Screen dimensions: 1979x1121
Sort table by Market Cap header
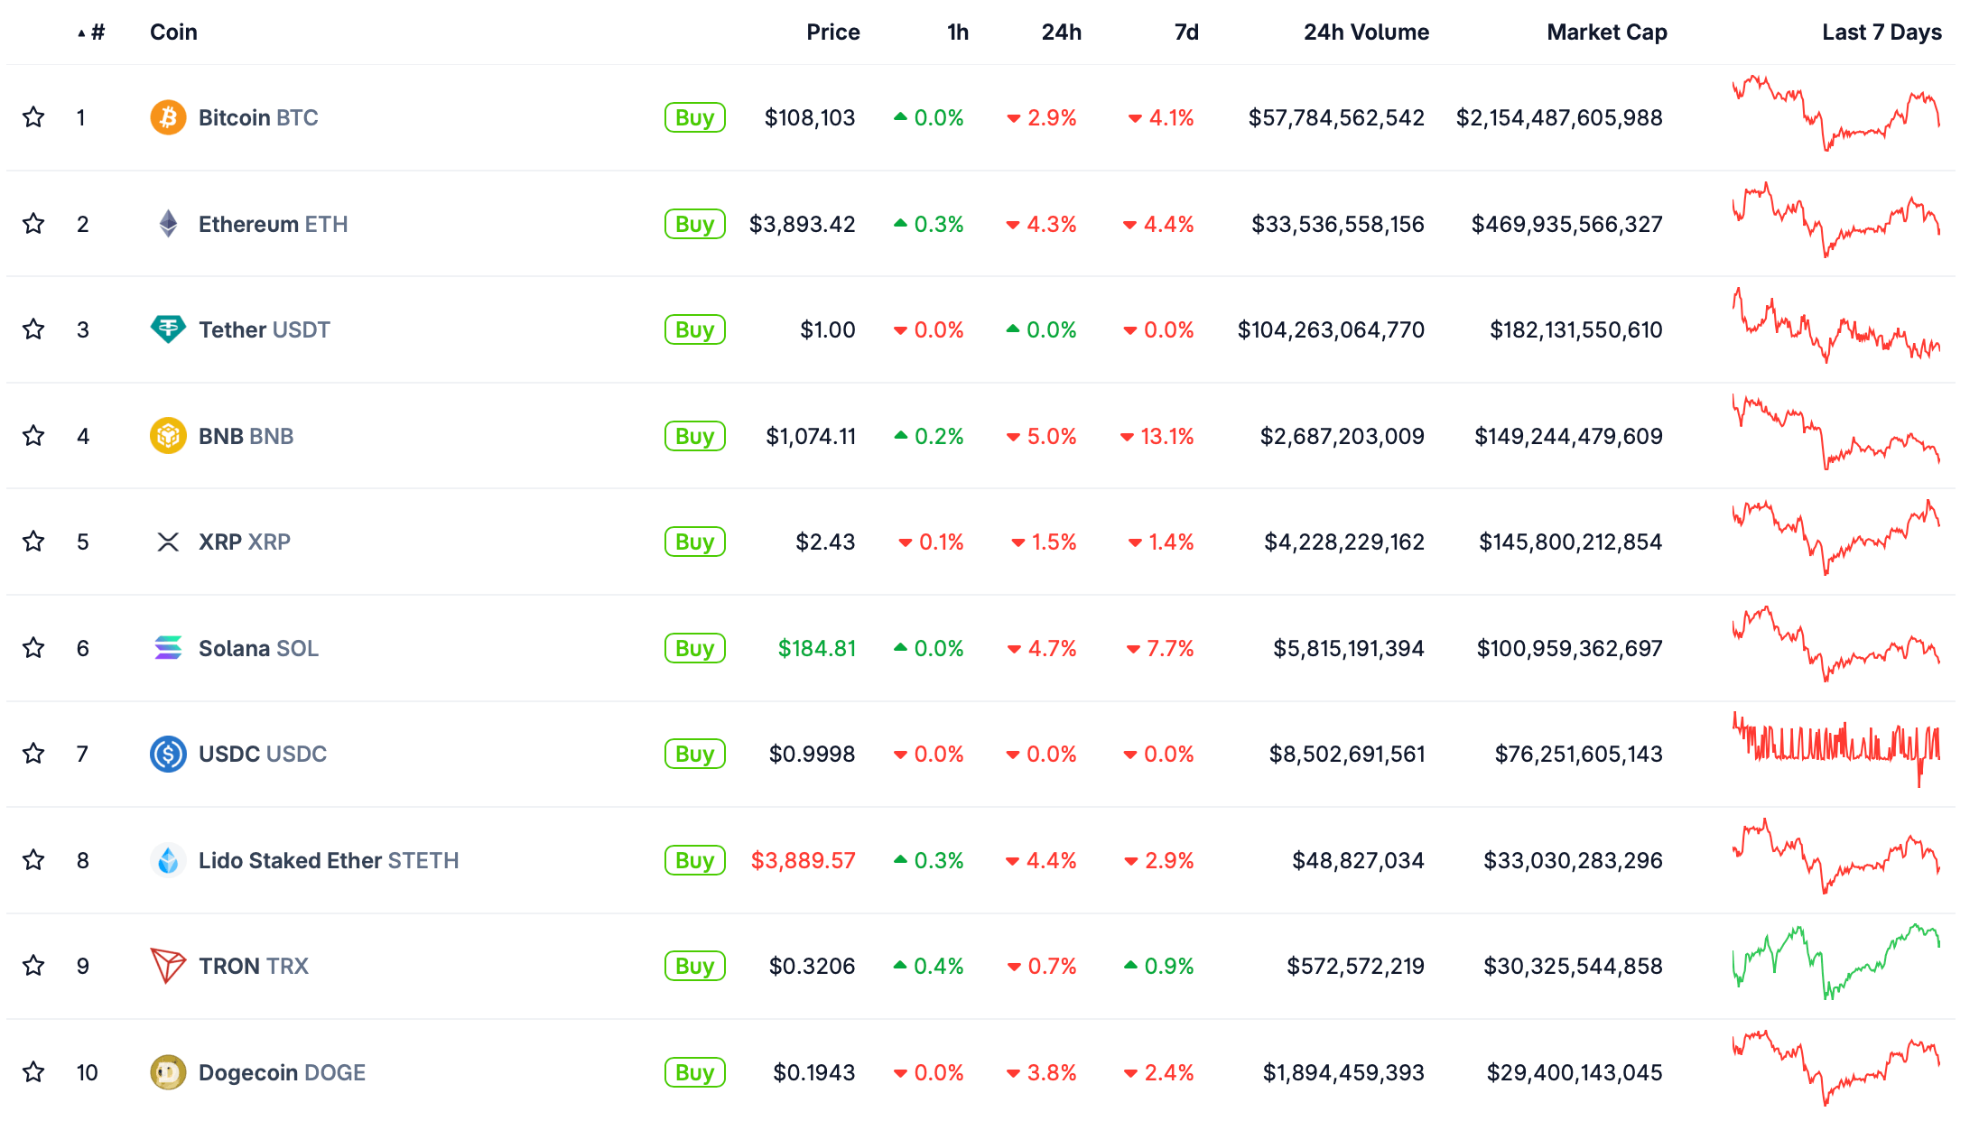click(x=1606, y=32)
